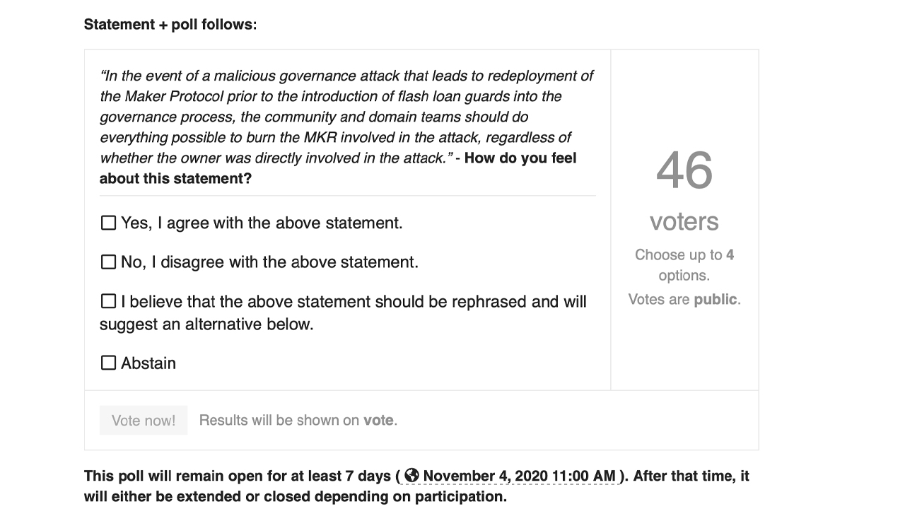Click the divider line below the poll question
This screenshot has width=905, height=509.
coord(346,195)
